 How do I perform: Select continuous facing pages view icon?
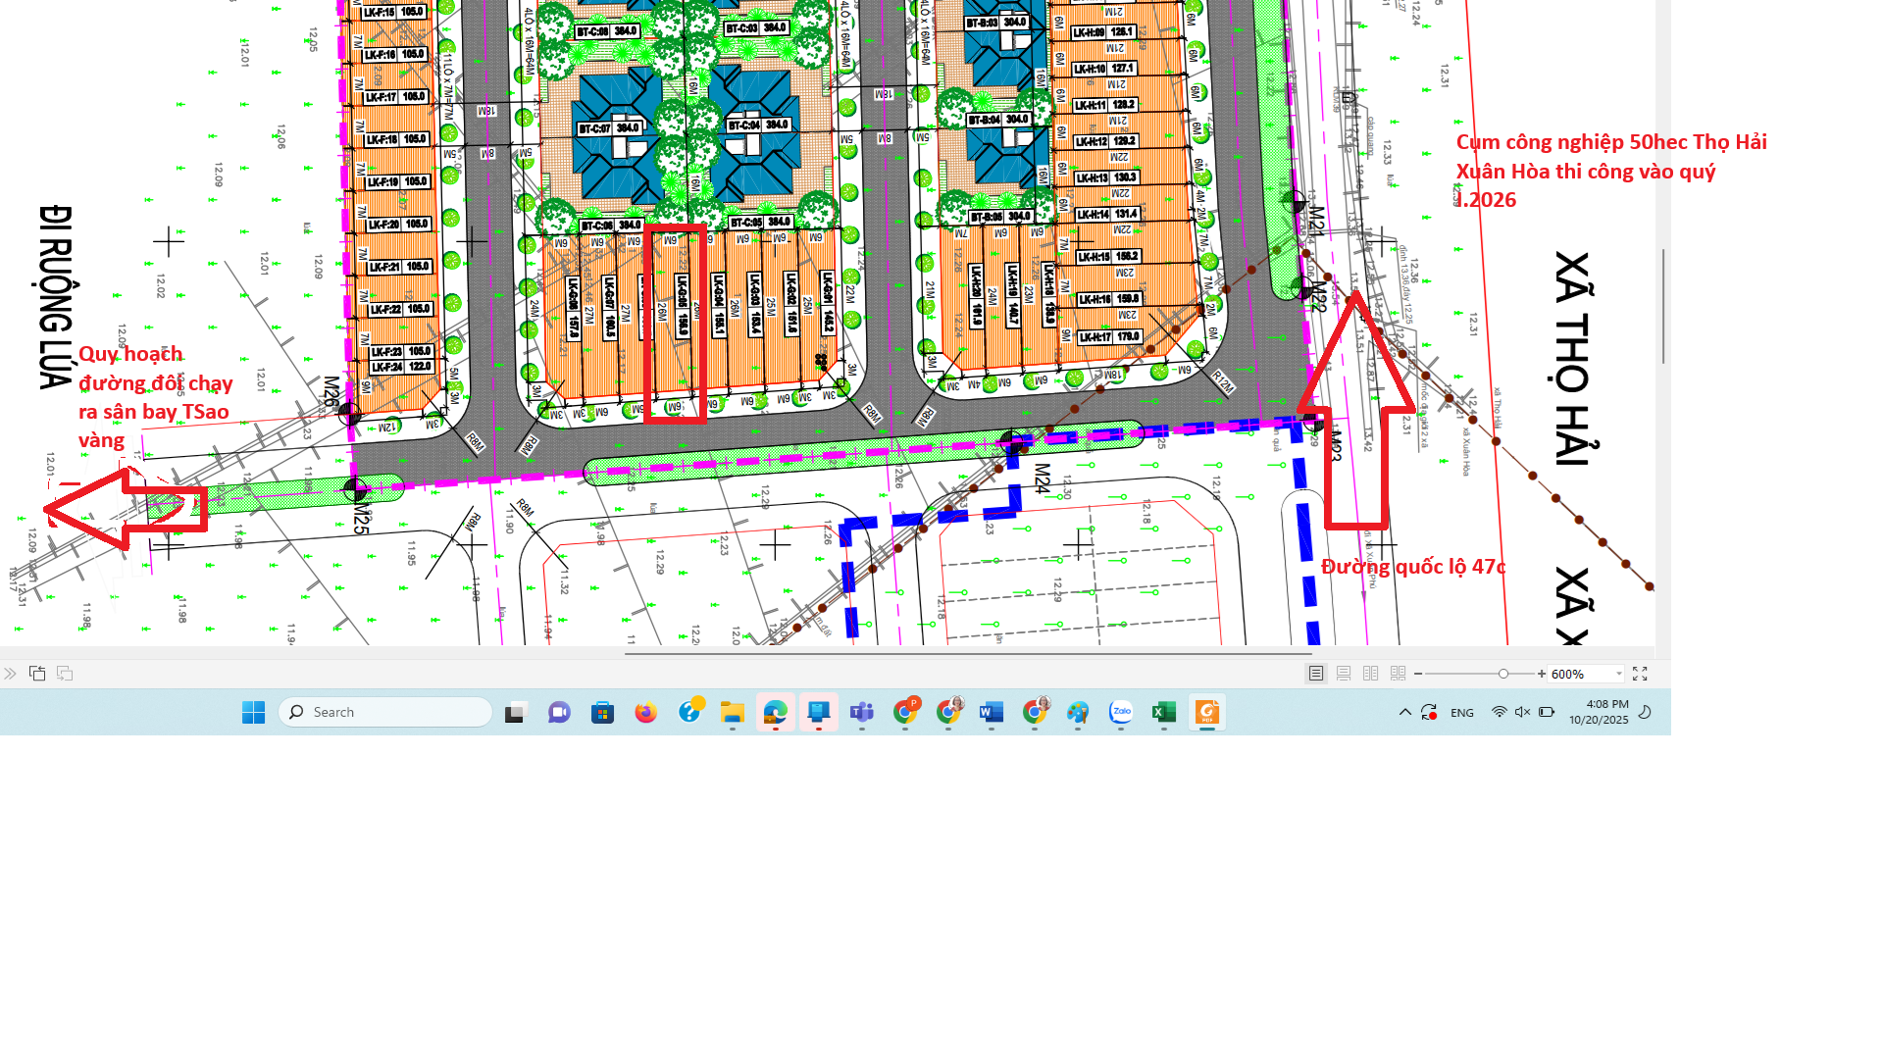[x=1399, y=674]
